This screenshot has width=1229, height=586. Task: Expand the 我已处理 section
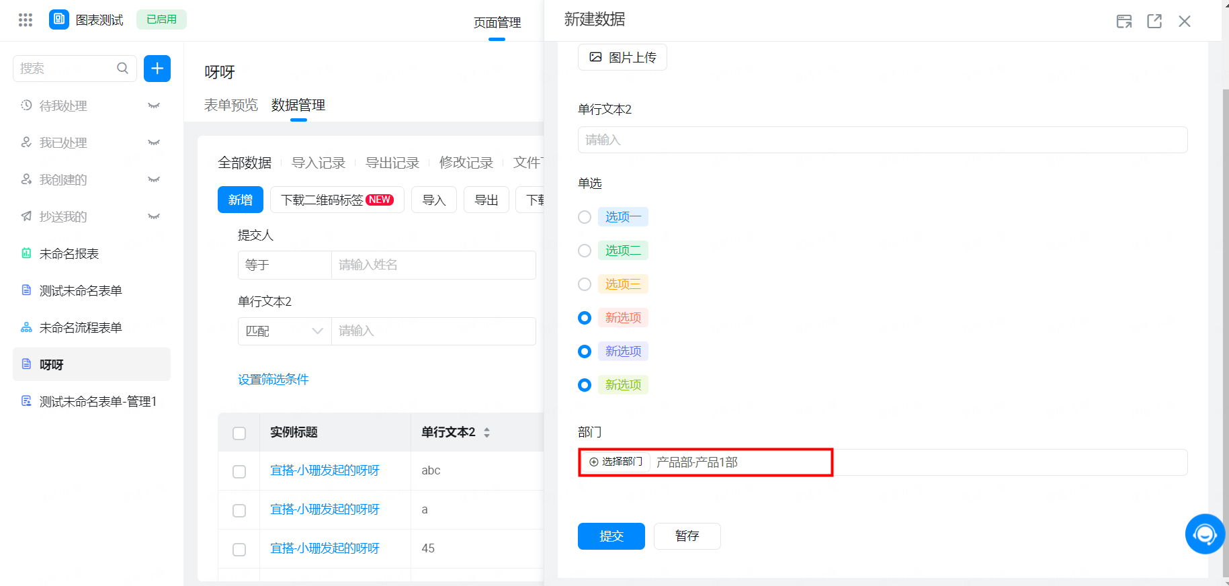pos(154,142)
